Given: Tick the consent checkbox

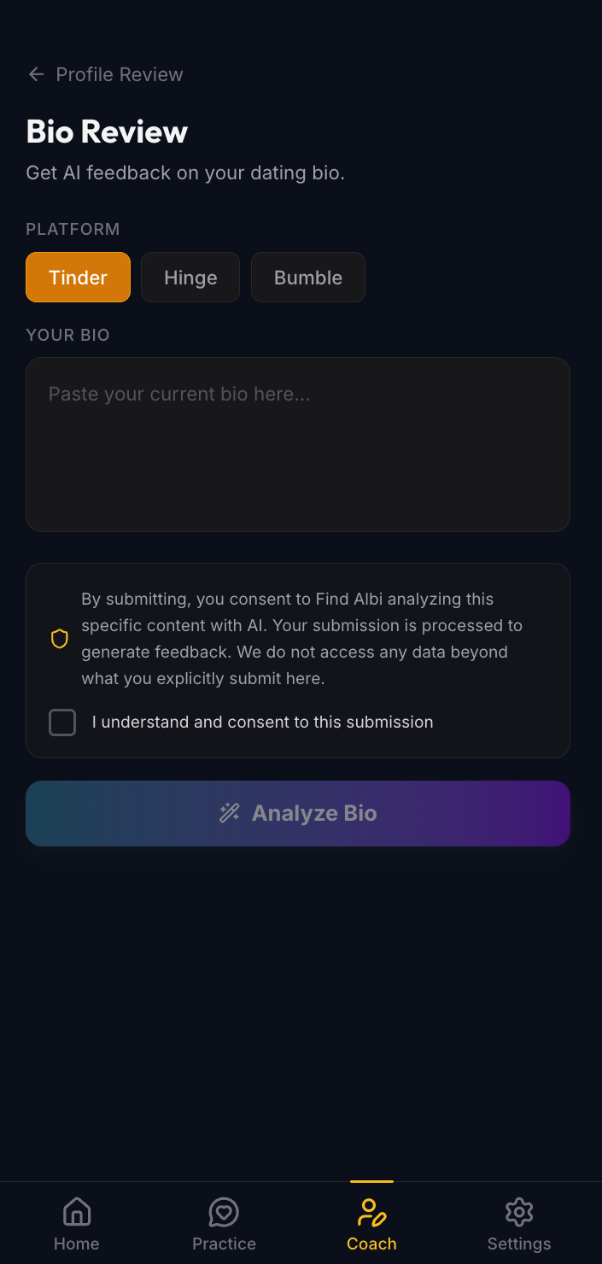Looking at the screenshot, I should pos(62,723).
